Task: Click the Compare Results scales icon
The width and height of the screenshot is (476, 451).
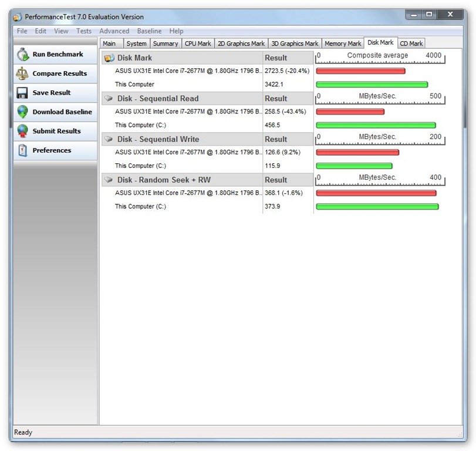Action: [23, 73]
